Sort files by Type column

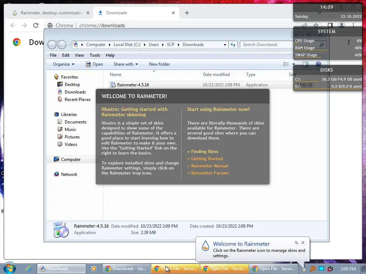coord(265,75)
